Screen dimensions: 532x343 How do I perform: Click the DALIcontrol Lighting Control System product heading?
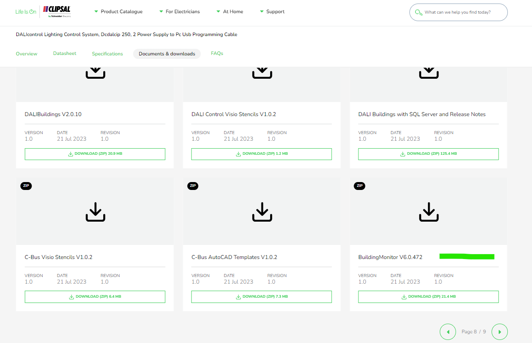coord(127,34)
